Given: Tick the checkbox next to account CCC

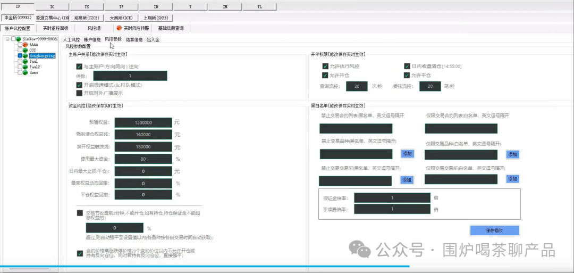Looking at the screenshot, I should (20, 50).
